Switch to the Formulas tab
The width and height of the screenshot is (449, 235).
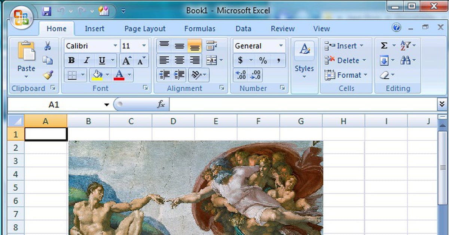200,29
